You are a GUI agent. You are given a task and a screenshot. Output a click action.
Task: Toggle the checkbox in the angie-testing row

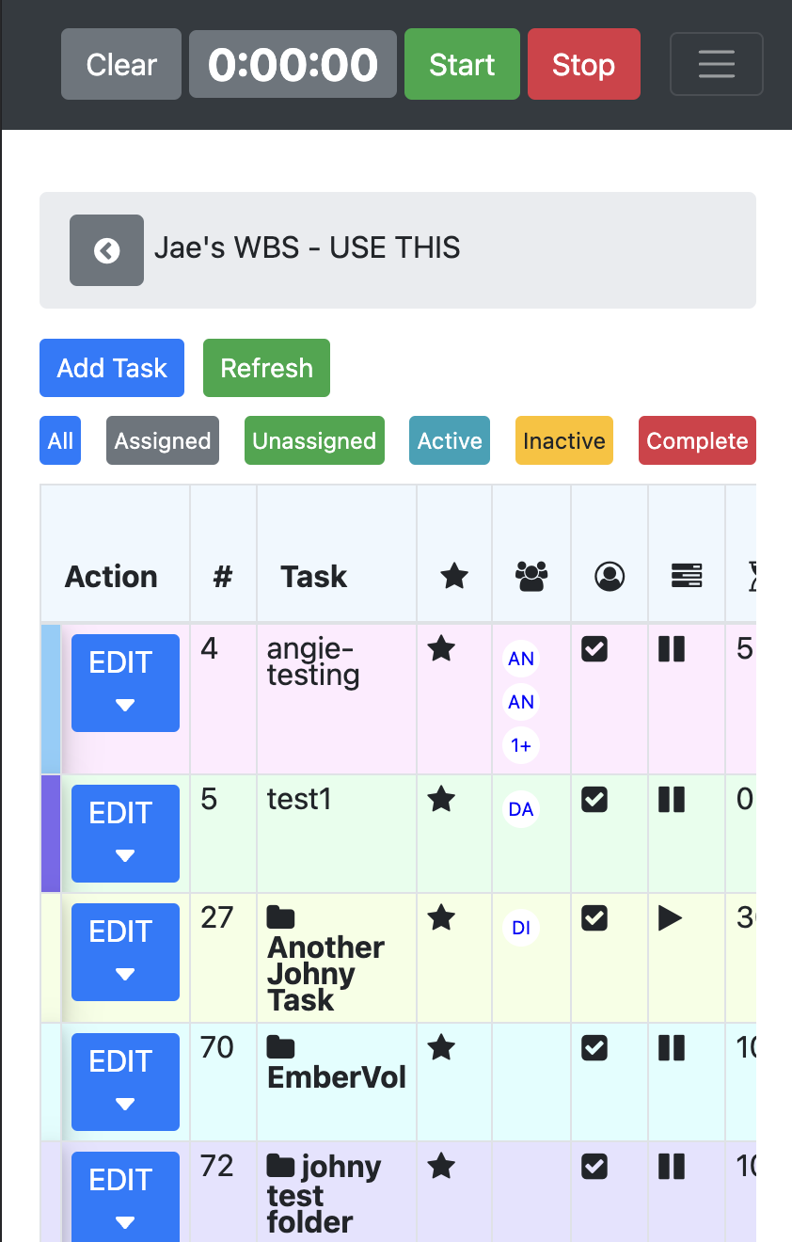(594, 649)
